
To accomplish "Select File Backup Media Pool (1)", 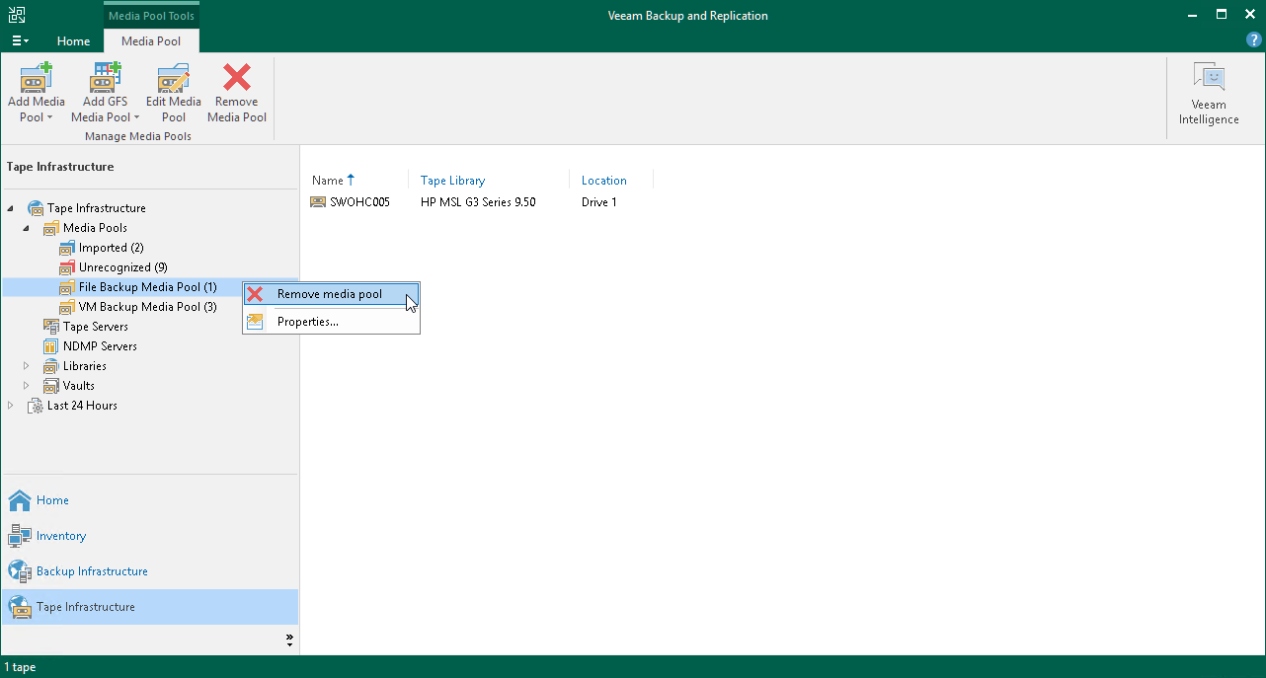I will (x=147, y=287).
